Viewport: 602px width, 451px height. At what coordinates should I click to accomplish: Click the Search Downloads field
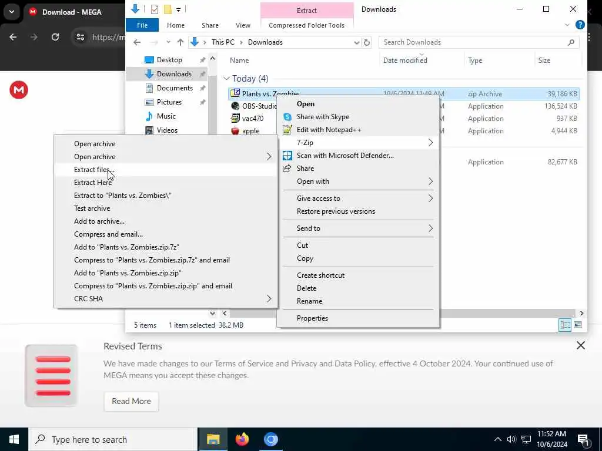click(x=479, y=42)
